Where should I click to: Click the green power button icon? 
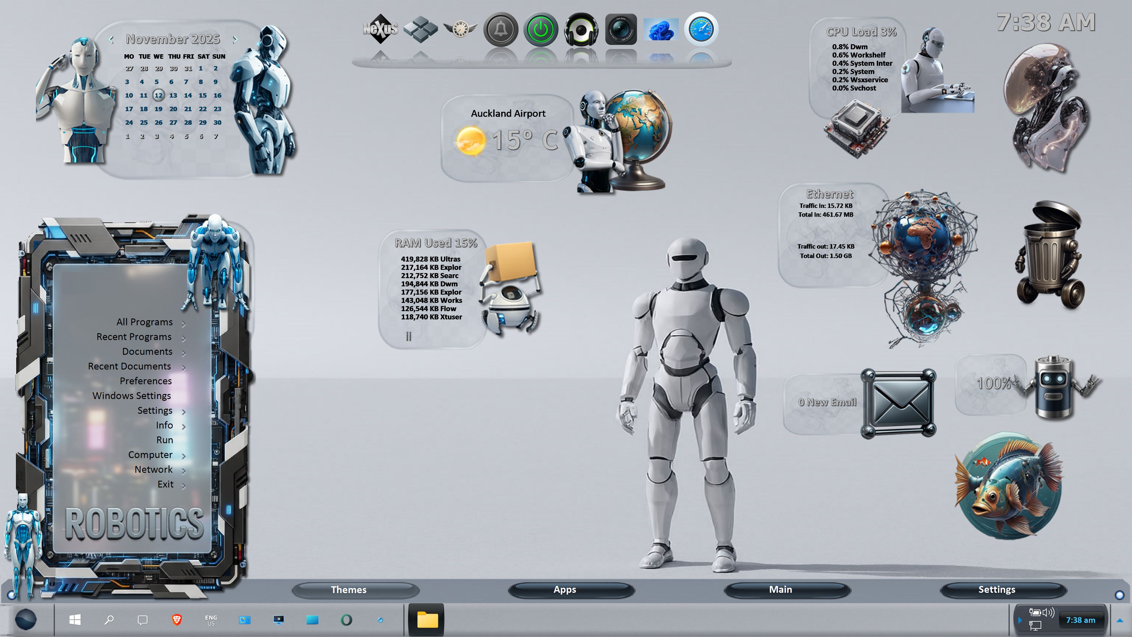click(x=541, y=29)
